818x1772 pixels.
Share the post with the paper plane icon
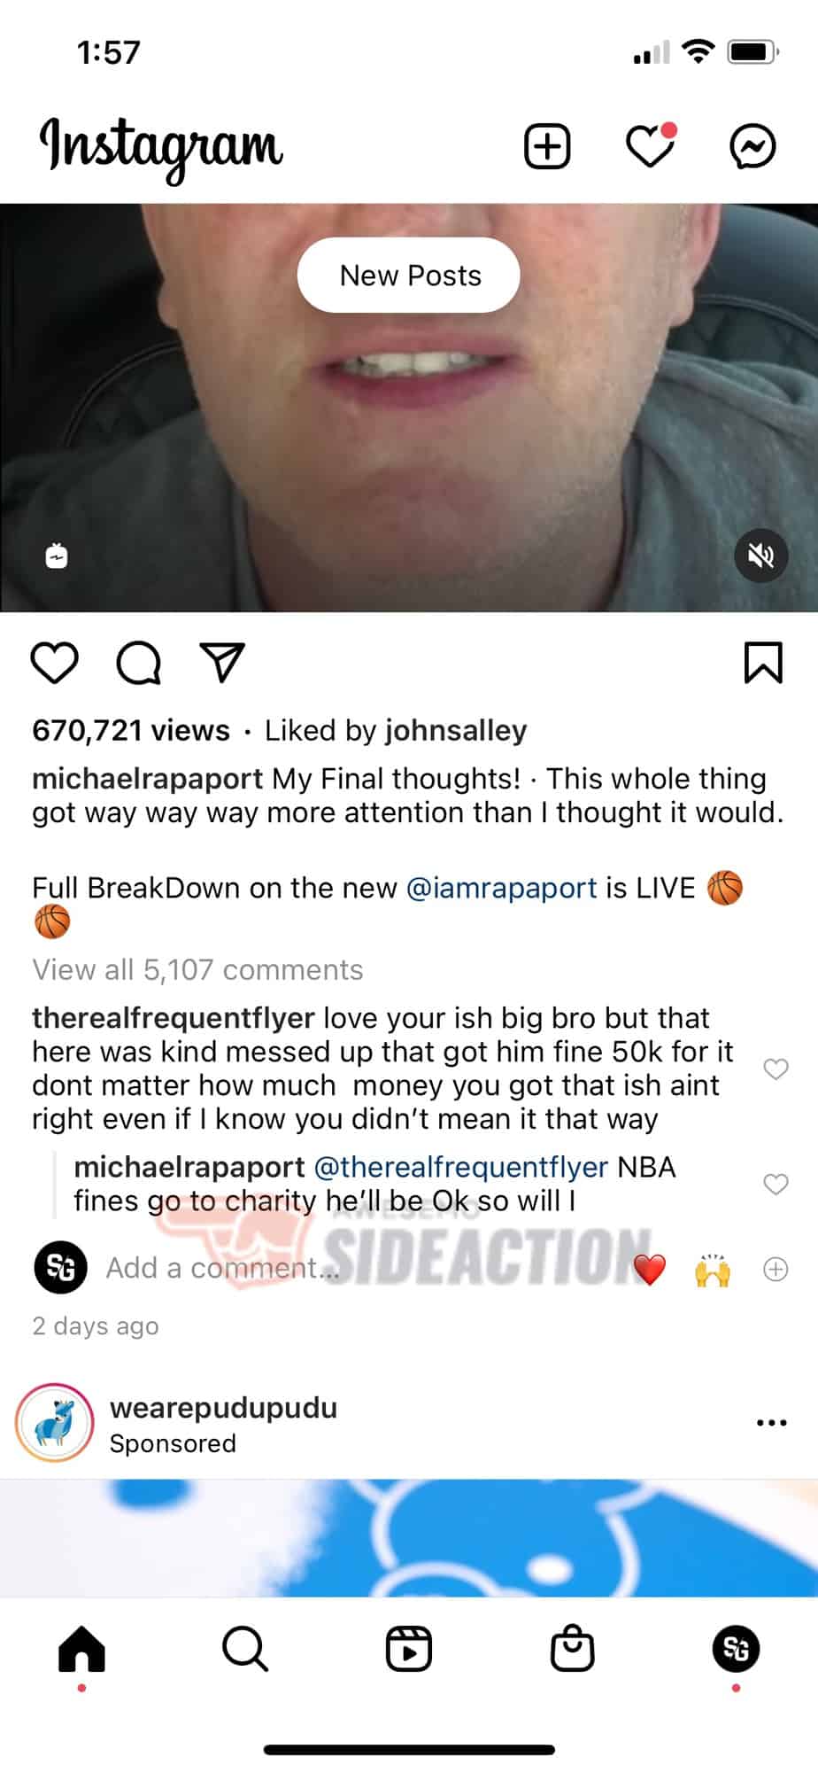(x=222, y=663)
